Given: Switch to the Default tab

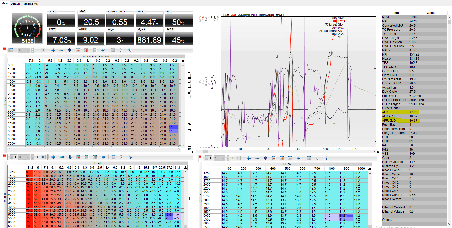Looking at the screenshot, I should [x=15, y=4].
